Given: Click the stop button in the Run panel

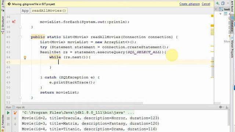Looking at the screenshot, I should pos(8,118).
